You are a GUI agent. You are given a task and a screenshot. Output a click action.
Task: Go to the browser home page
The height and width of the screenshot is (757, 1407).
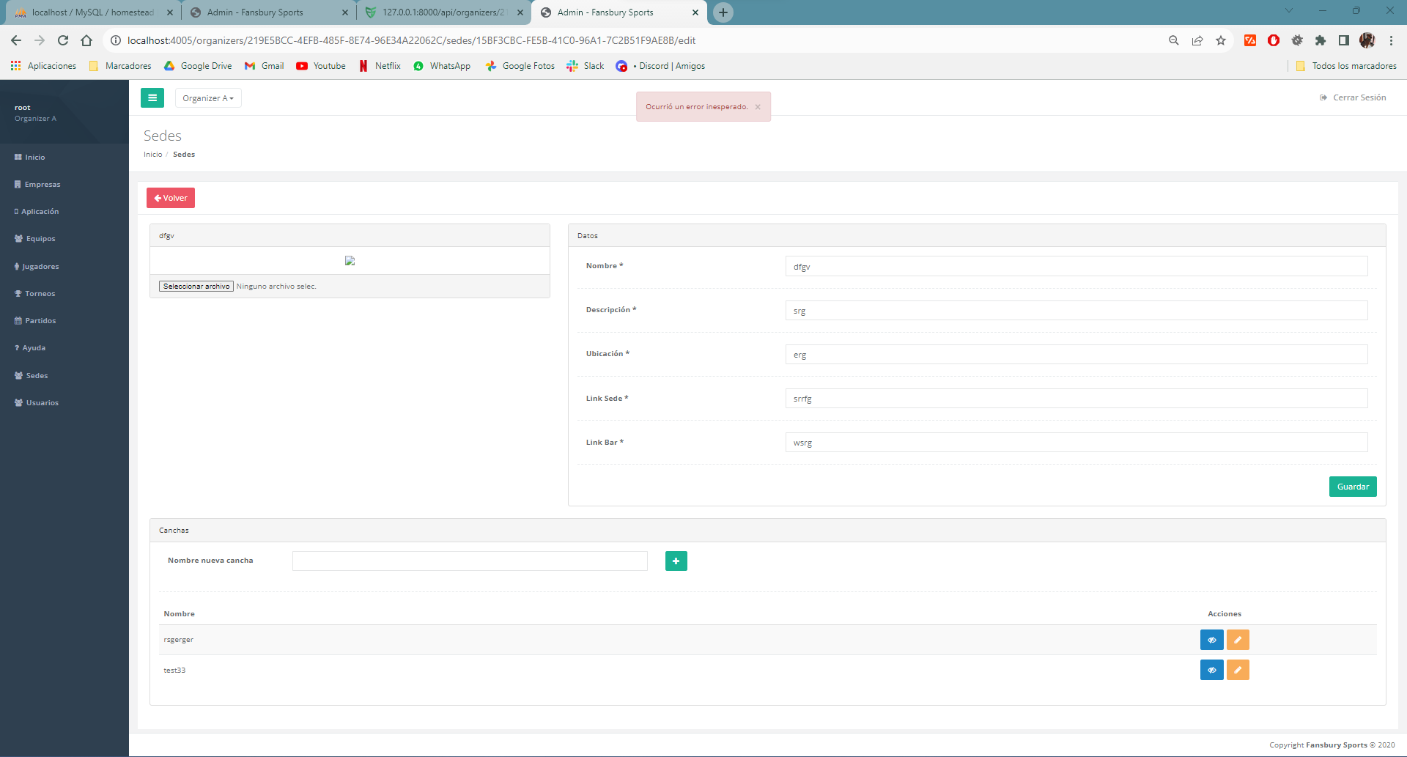[x=86, y=40]
